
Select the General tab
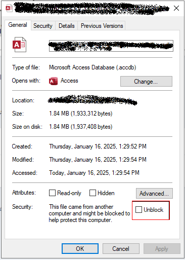(x=18, y=25)
